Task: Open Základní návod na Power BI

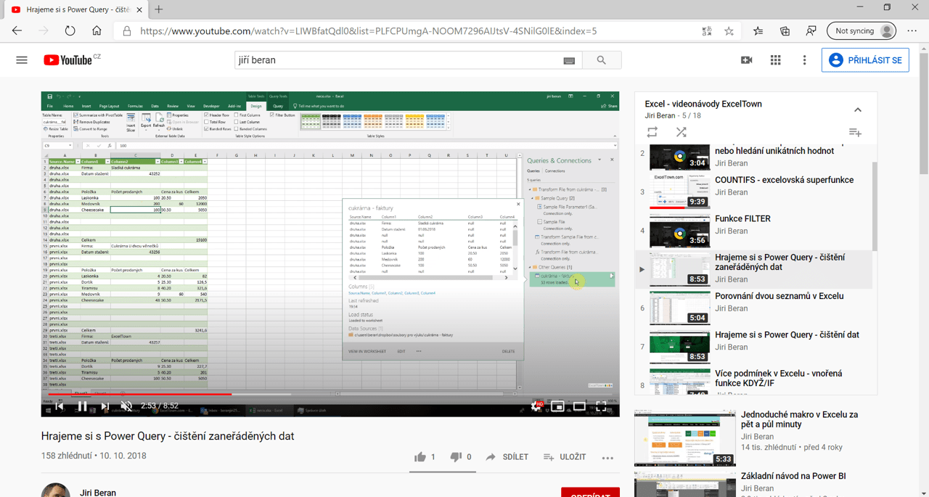Action: (x=793, y=476)
